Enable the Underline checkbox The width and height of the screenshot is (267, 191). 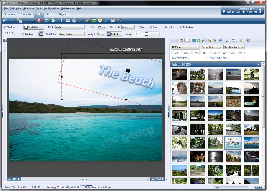tap(163, 27)
